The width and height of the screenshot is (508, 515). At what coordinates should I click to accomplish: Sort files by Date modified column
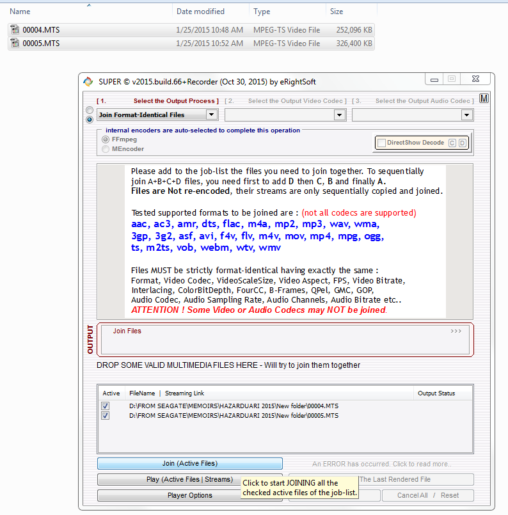pos(200,12)
